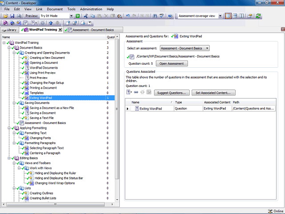
Task: Select Saving a Text File topic
Action: pos(41,118)
